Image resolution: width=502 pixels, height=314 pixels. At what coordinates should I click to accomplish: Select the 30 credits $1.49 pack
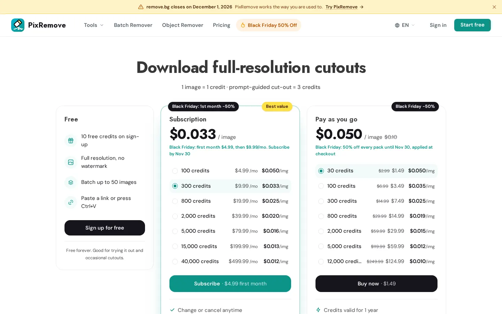click(x=376, y=171)
